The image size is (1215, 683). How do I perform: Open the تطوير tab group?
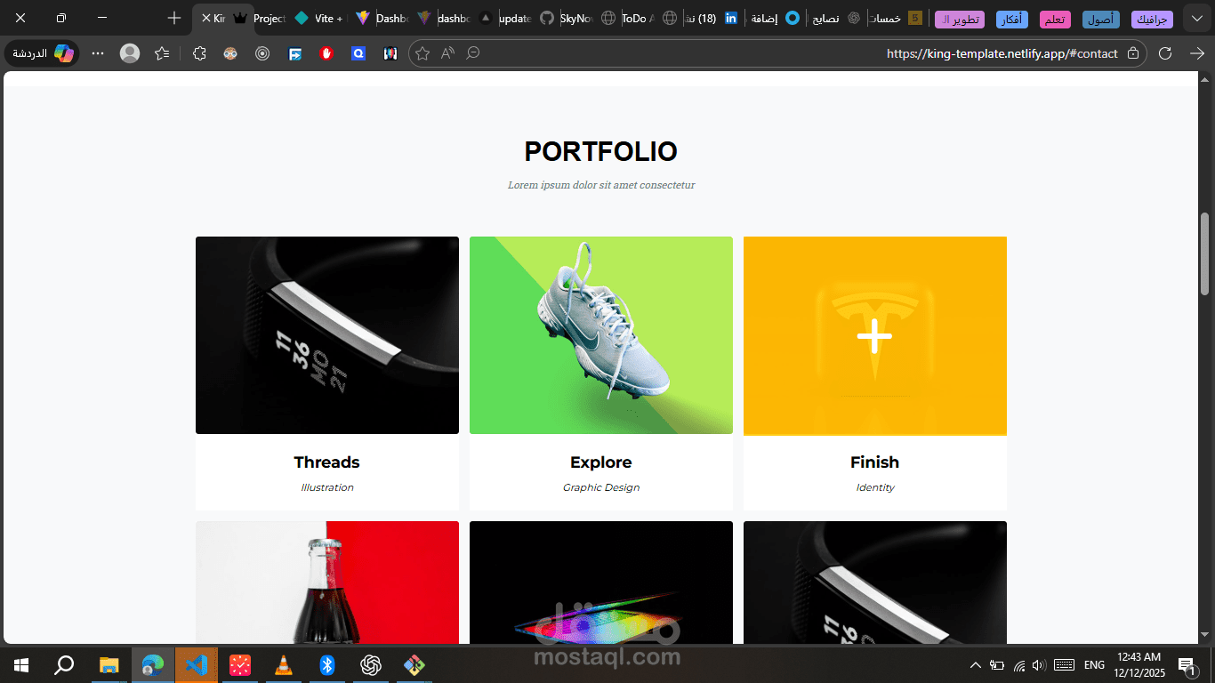tap(960, 20)
